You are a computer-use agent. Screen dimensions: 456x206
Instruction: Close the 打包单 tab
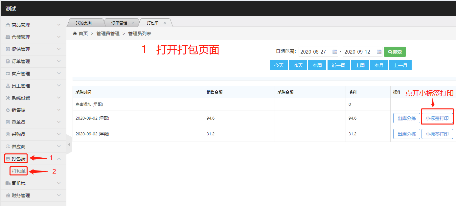[165, 23]
